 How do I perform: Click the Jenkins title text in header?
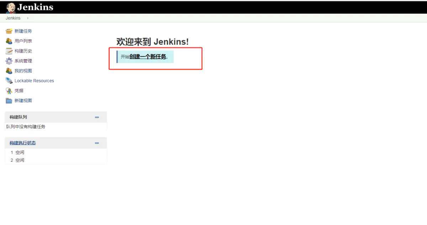coord(35,7)
